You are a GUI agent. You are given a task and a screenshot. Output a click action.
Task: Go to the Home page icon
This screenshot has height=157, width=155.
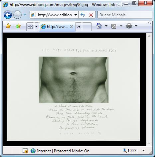[99, 26]
